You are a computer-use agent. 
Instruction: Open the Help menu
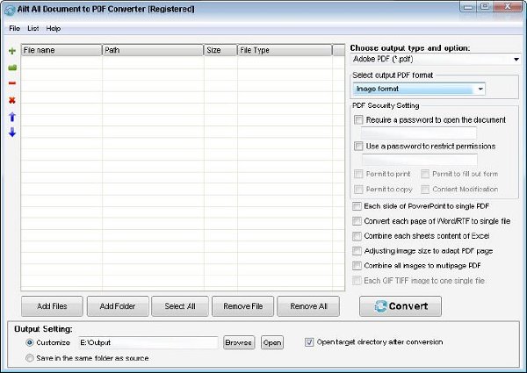pyautogui.click(x=53, y=29)
